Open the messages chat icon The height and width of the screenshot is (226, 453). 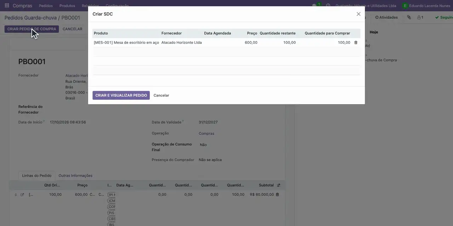315,6
